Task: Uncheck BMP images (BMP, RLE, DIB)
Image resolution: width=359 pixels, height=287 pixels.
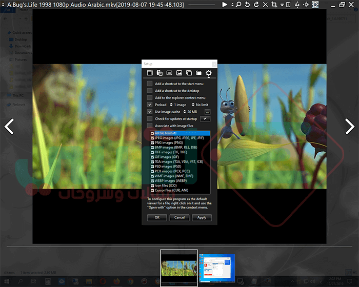Action: (152, 148)
